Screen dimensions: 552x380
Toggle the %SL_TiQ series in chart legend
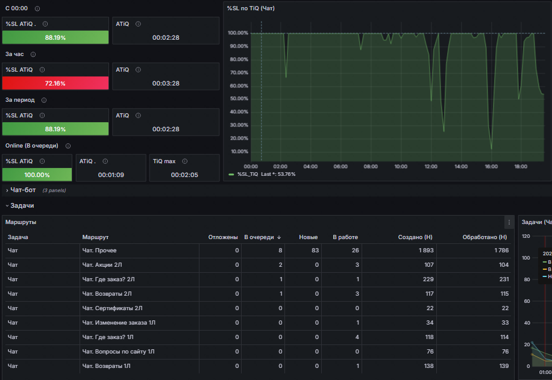point(248,174)
